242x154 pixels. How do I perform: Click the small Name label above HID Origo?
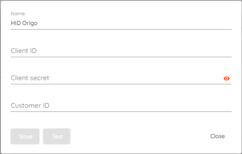pos(18,14)
